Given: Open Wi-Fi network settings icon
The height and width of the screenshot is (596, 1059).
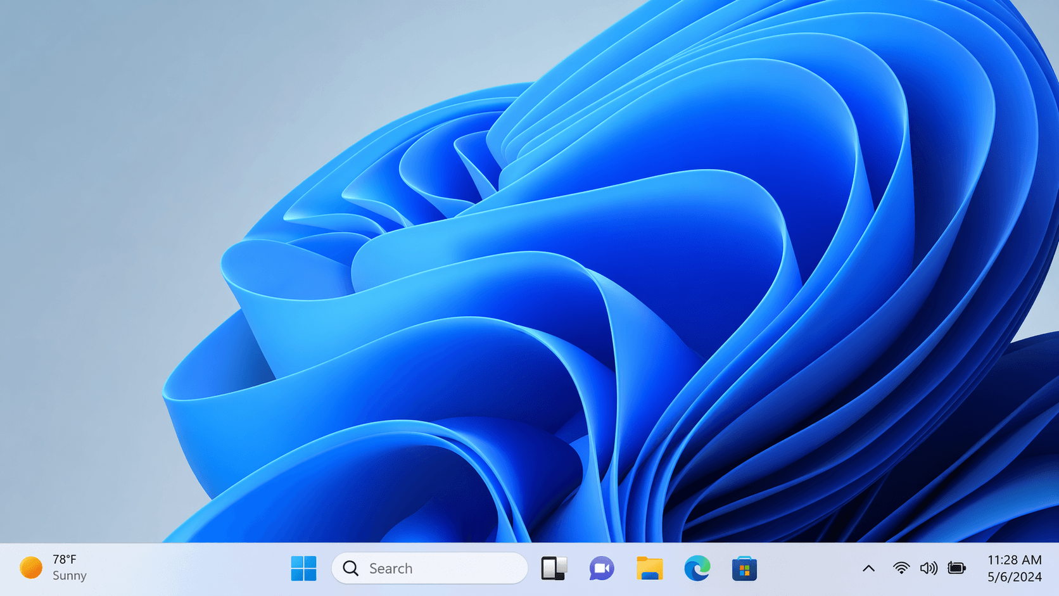Looking at the screenshot, I should tap(901, 568).
